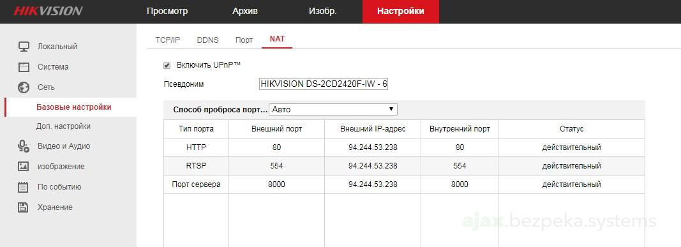Open изображение section in sidebar
This screenshot has height=247, width=681.
tap(61, 166)
